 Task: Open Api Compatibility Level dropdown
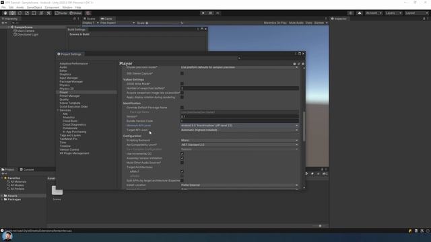240,145
